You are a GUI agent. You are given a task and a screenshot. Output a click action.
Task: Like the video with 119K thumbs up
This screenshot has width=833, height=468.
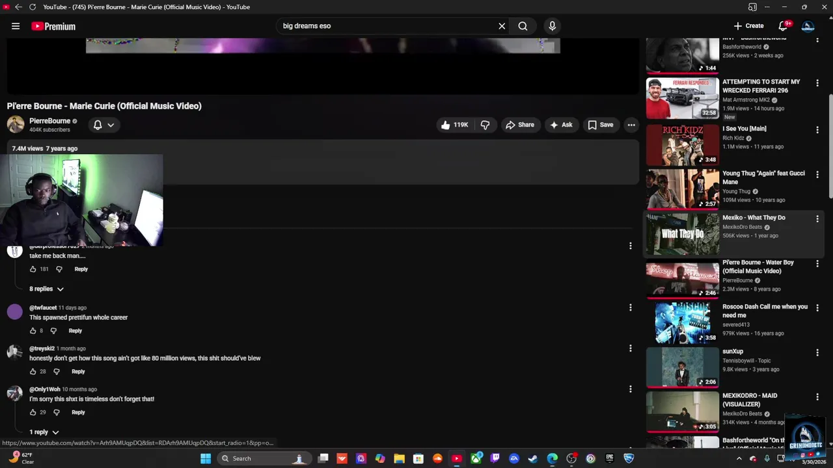click(x=454, y=125)
